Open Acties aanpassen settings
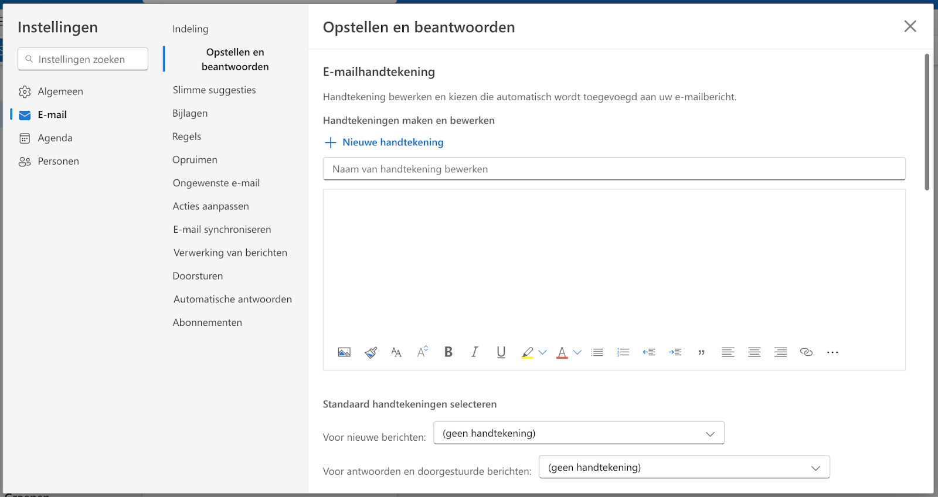938x497 pixels. click(210, 206)
